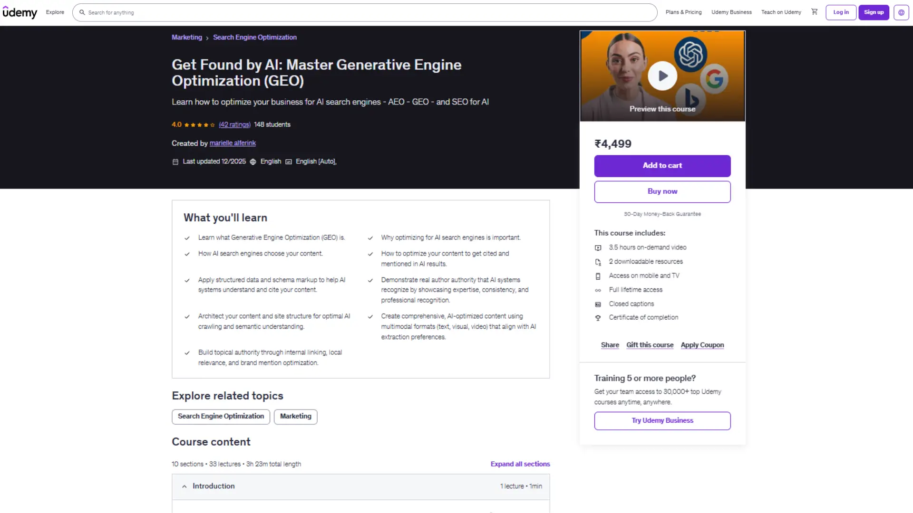The width and height of the screenshot is (913, 513).
Task: Open the Gift this course link
Action: click(x=650, y=345)
